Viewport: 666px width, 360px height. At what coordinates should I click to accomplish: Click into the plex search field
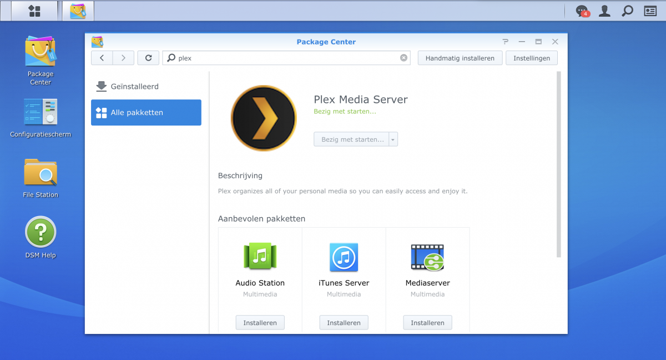click(286, 58)
